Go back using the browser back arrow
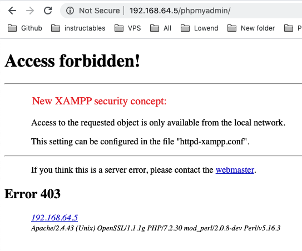The height and width of the screenshot is (251, 302). [x=12, y=11]
